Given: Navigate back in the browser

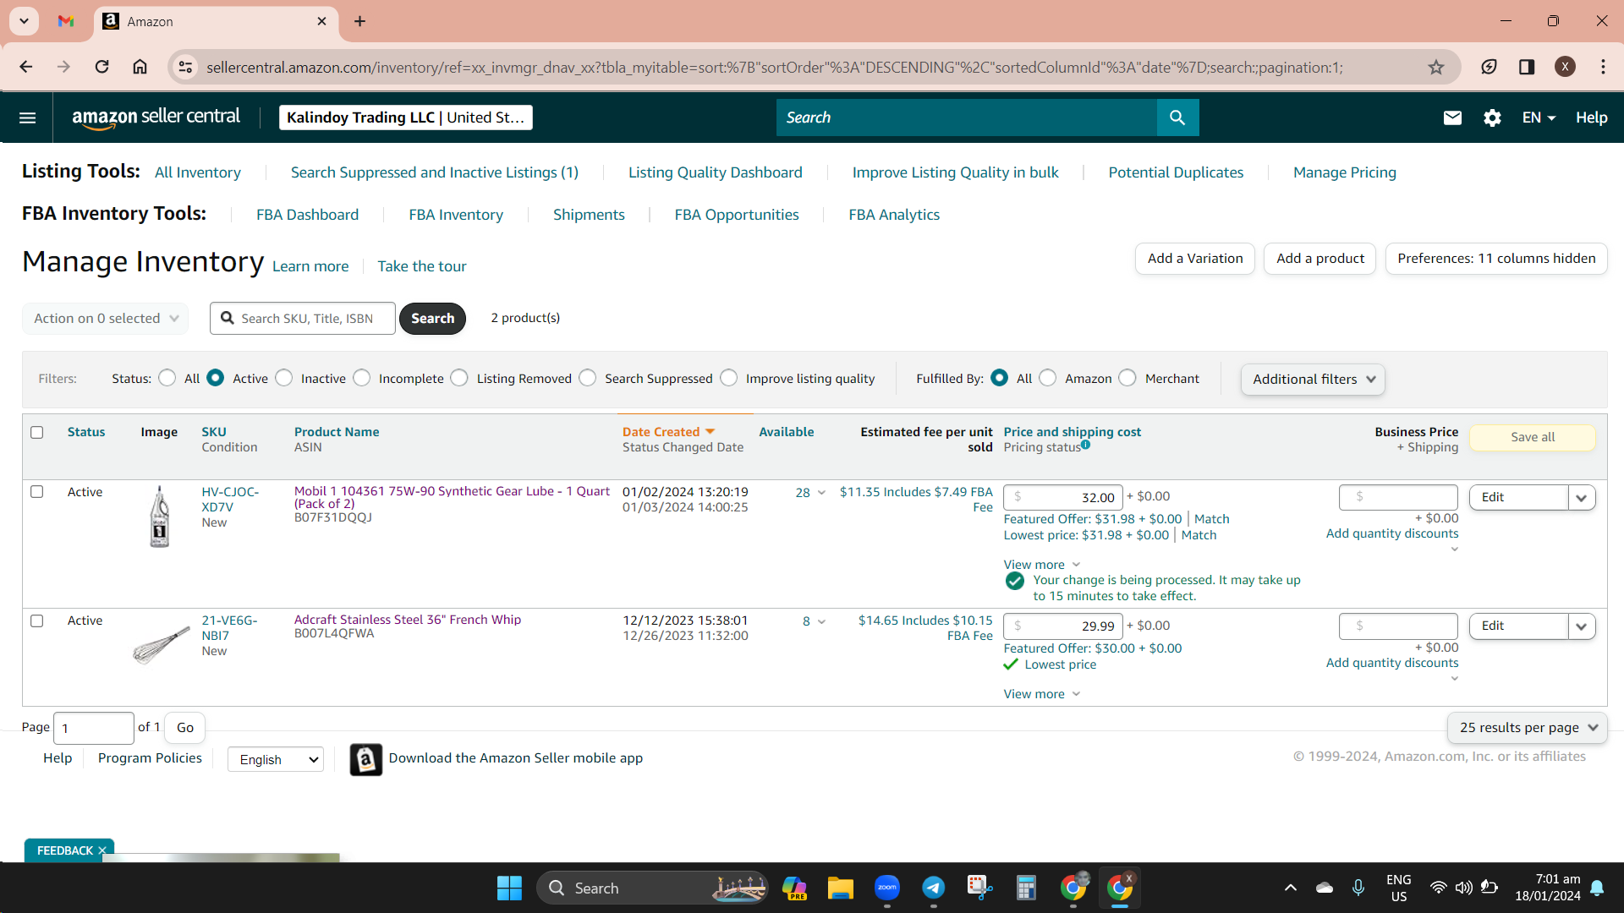Looking at the screenshot, I should point(26,67).
